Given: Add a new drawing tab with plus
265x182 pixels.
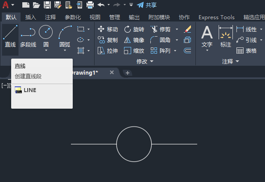Looking at the screenshot, I should 128,73.
